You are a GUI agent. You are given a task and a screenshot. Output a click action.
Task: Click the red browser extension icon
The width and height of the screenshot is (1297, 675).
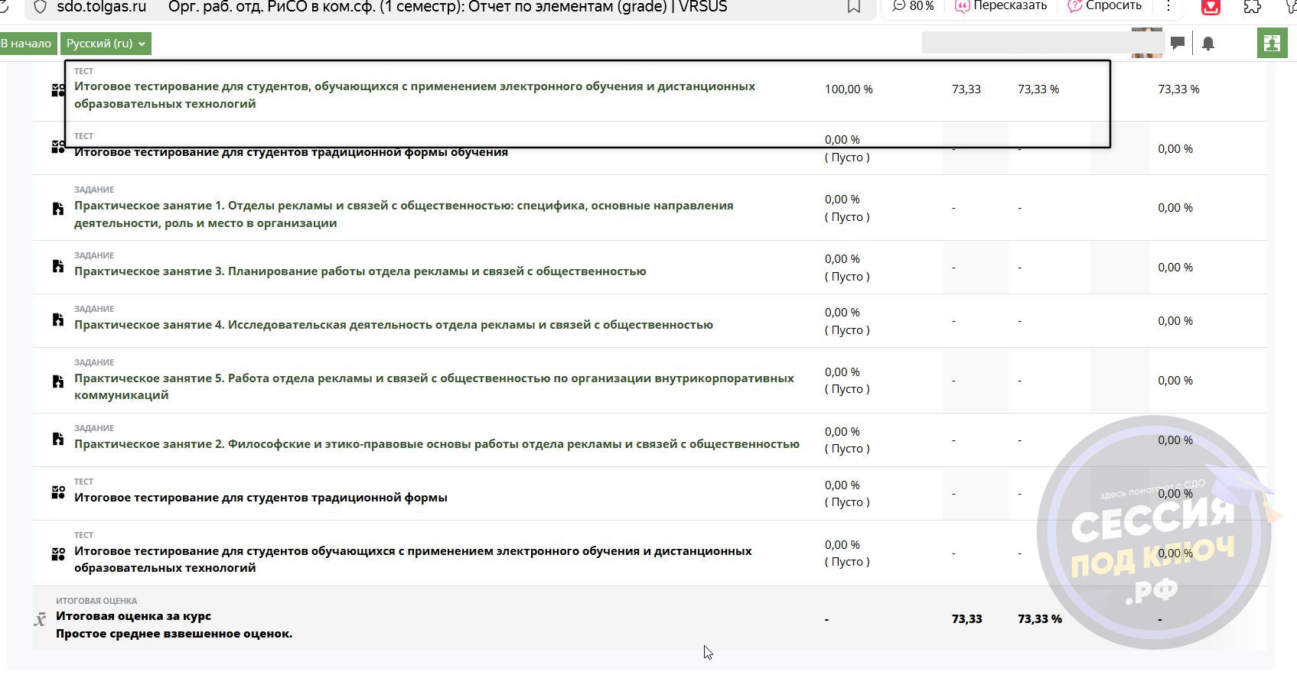pyautogui.click(x=1211, y=7)
